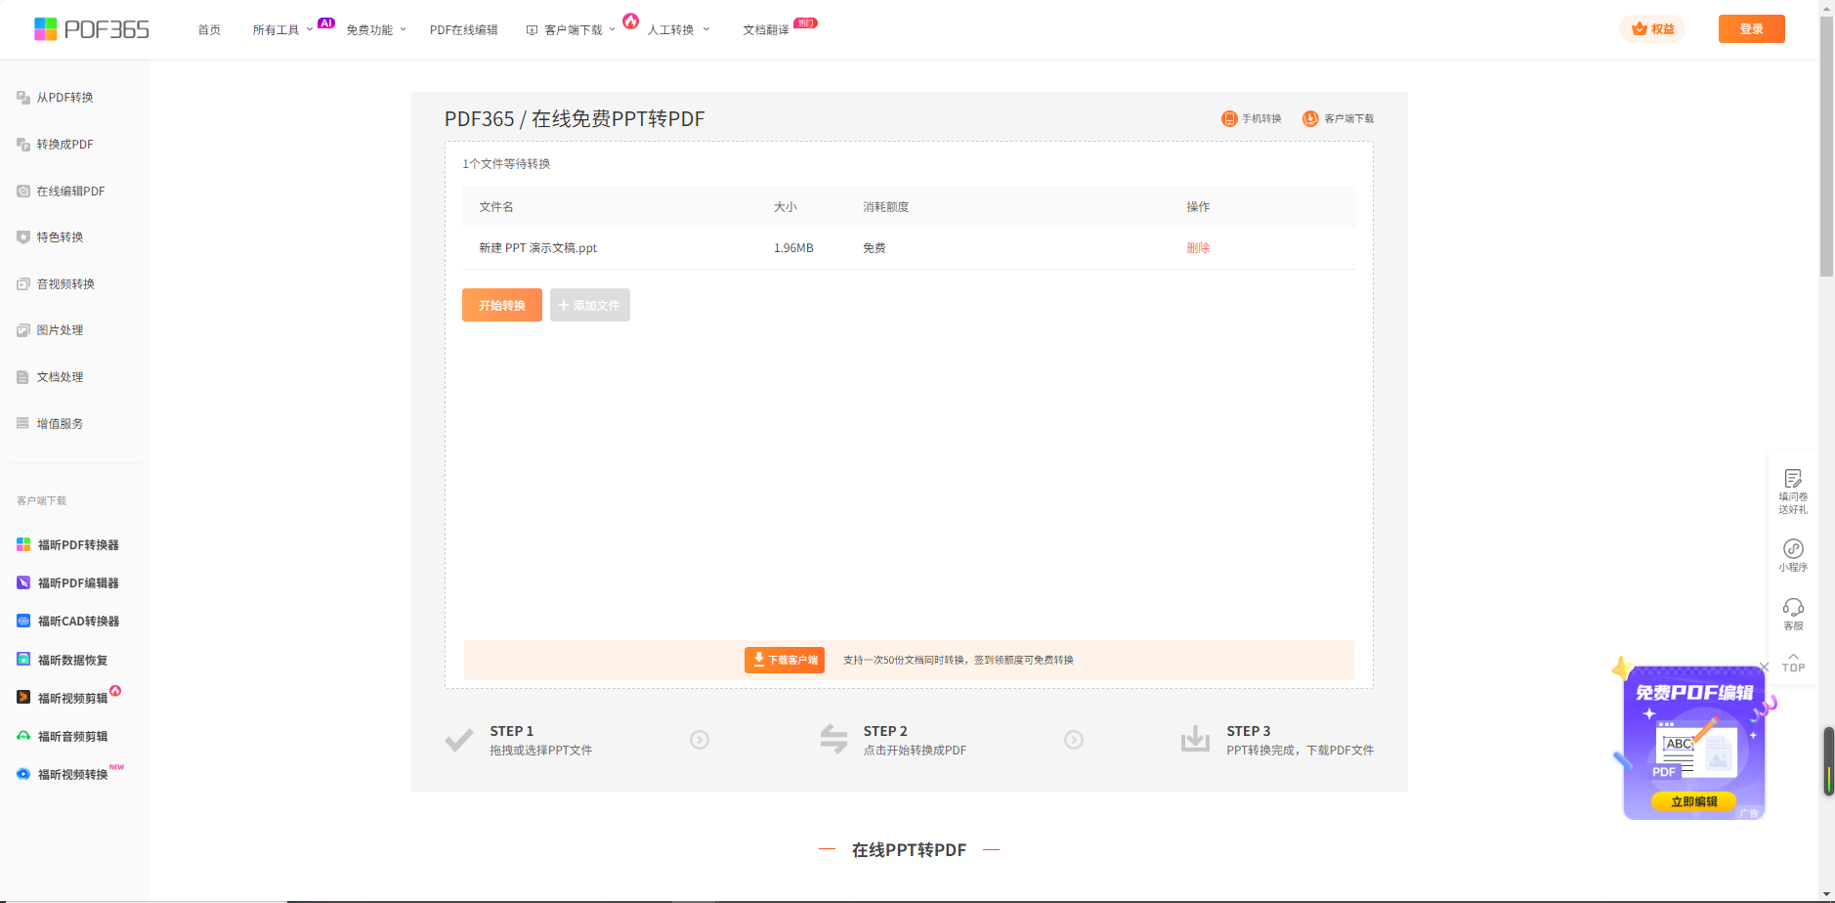This screenshot has width=1835, height=903.
Task: Jump to page top with TOP icon
Action: tap(1793, 663)
